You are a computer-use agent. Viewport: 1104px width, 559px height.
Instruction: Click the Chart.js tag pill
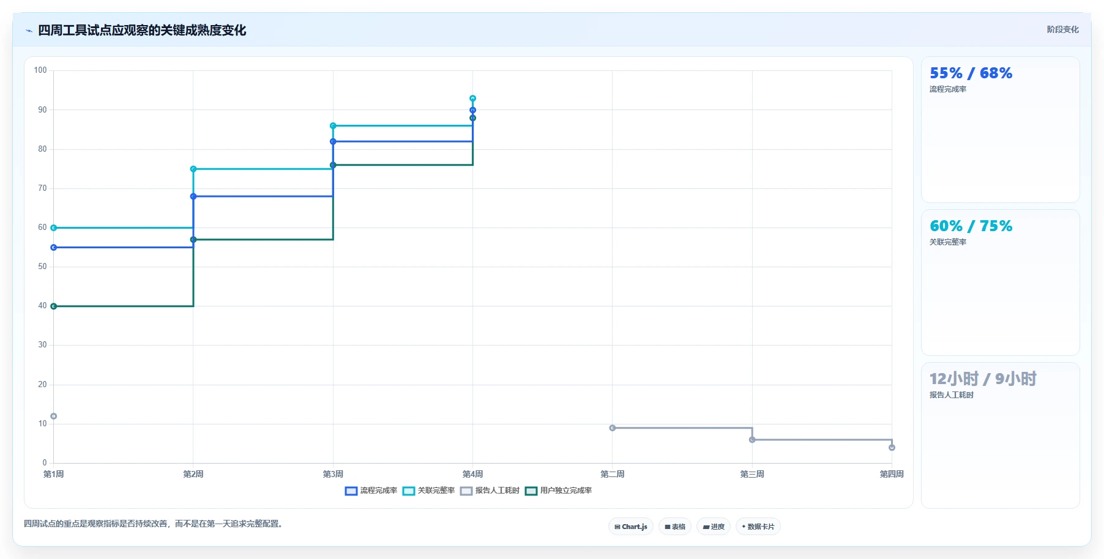(x=631, y=527)
